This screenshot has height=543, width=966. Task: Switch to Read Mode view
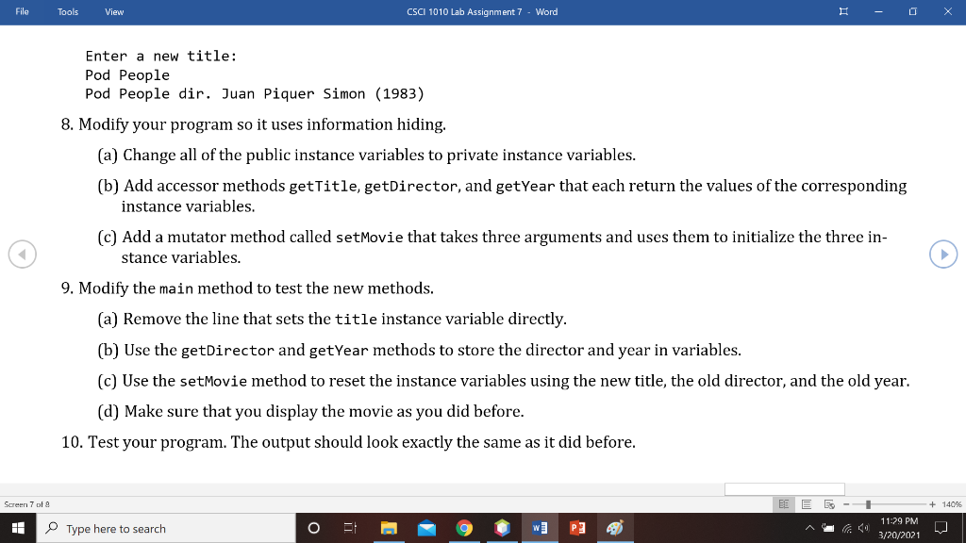(784, 504)
